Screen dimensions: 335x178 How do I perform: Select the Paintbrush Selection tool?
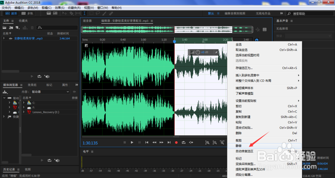tap(104, 13)
